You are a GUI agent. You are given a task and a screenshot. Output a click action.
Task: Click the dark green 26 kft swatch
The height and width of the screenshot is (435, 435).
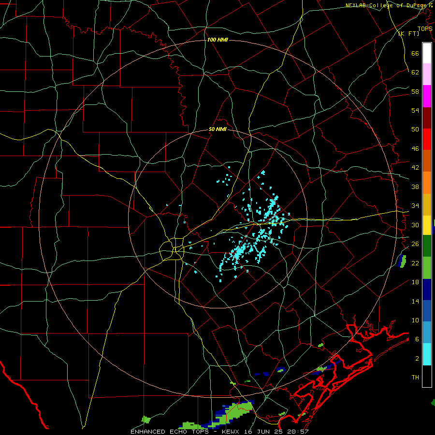(427, 246)
